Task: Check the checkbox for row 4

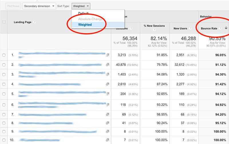Action: pos(4,84)
